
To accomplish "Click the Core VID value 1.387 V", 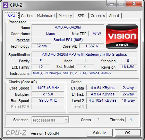I will tap(92, 46).
